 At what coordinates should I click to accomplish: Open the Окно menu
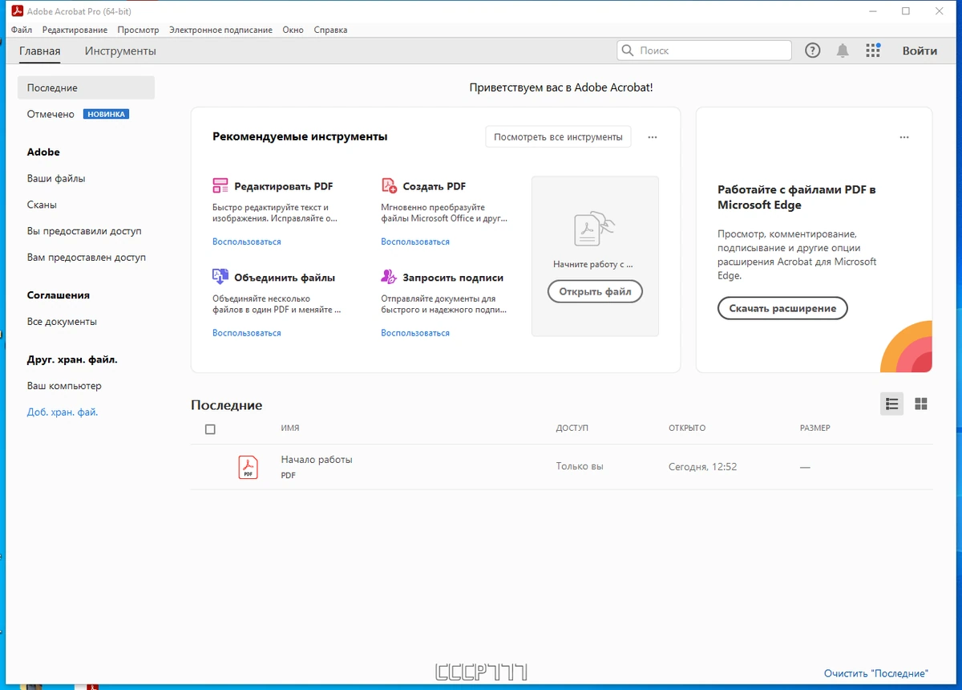click(293, 30)
